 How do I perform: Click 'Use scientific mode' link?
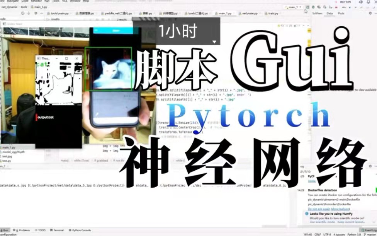pos(322,222)
